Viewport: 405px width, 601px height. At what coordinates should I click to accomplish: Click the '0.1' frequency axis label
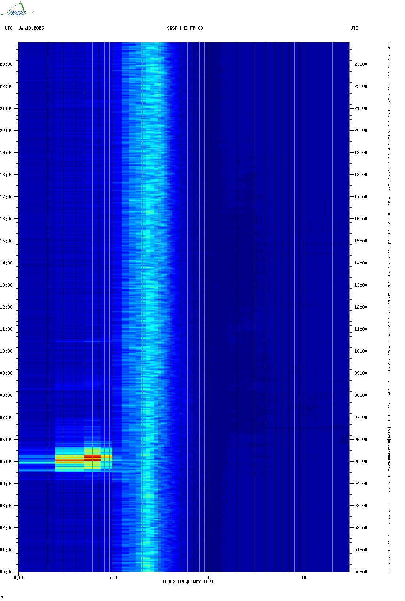point(114,578)
